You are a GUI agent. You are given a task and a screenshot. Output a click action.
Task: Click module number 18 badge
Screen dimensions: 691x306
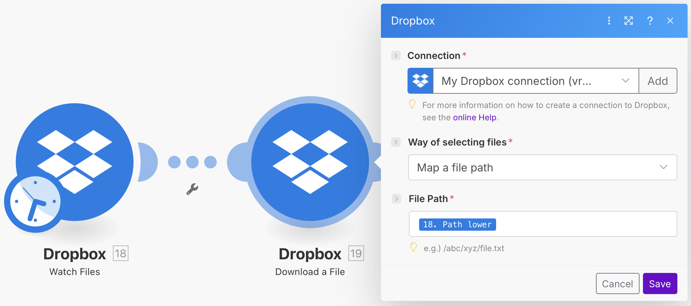click(121, 253)
